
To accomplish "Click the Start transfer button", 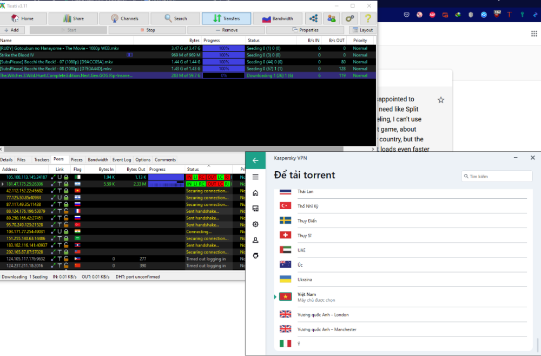I will pyautogui.click(x=68, y=30).
